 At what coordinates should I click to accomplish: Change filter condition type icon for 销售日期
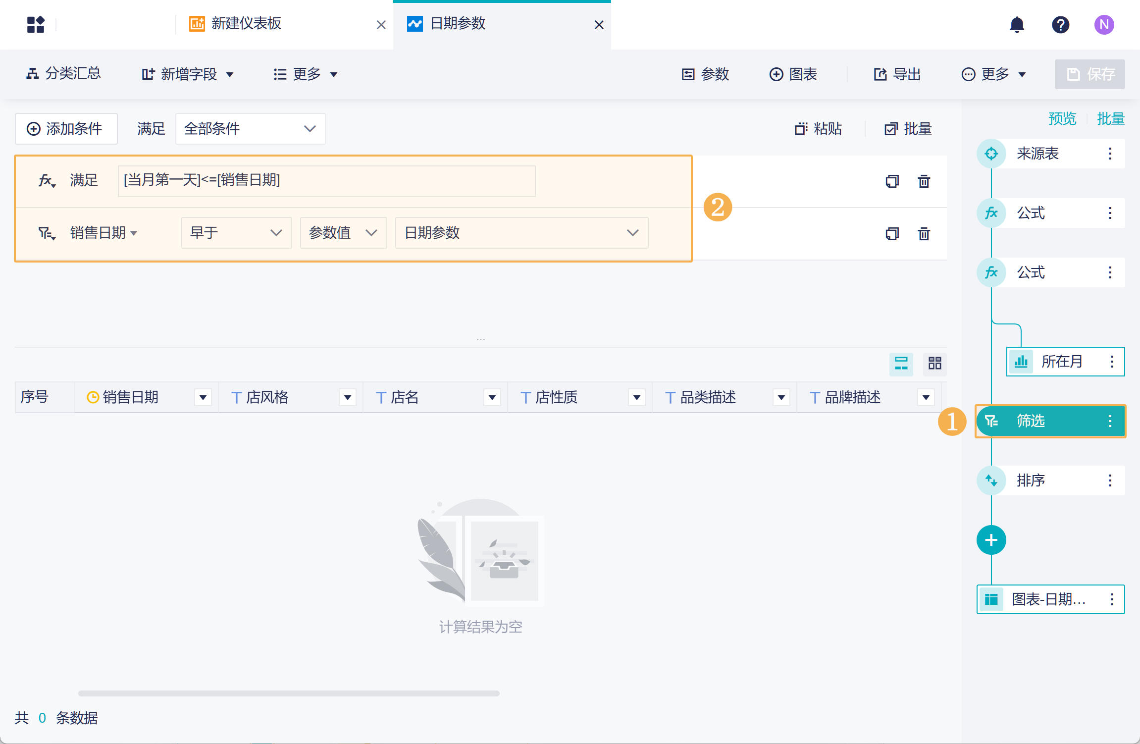click(x=47, y=233)
